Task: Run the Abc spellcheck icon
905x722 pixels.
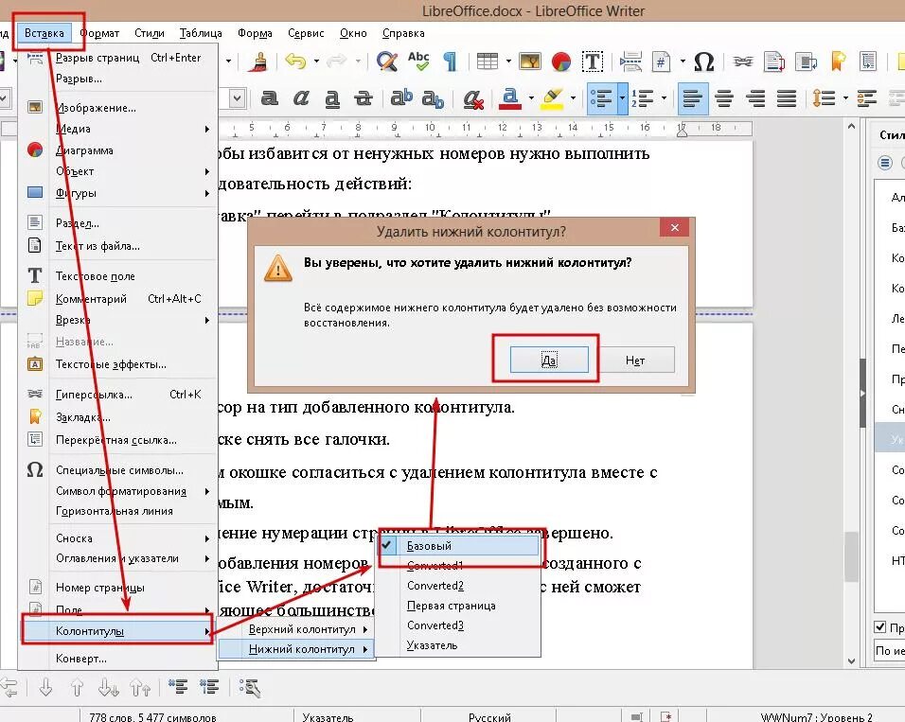Action: click(418, 61)
